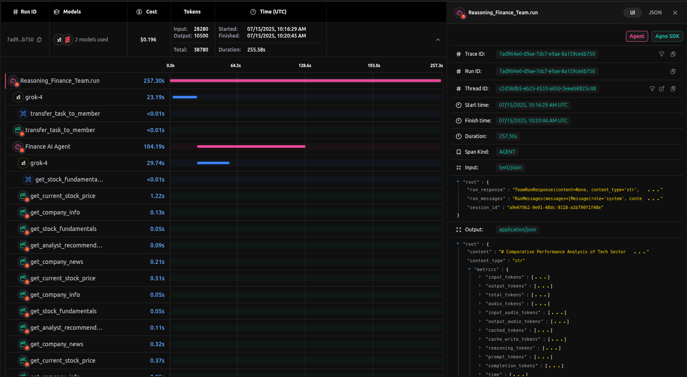The height and width of the screenshot is (377, 687).
Task: Copy the Run ID in details panel
Action: click(x=673, y=71)
